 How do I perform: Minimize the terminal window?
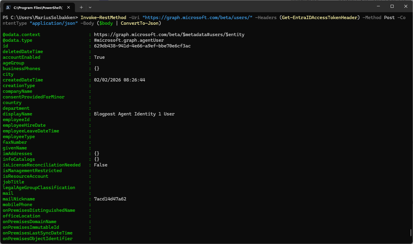378,6
